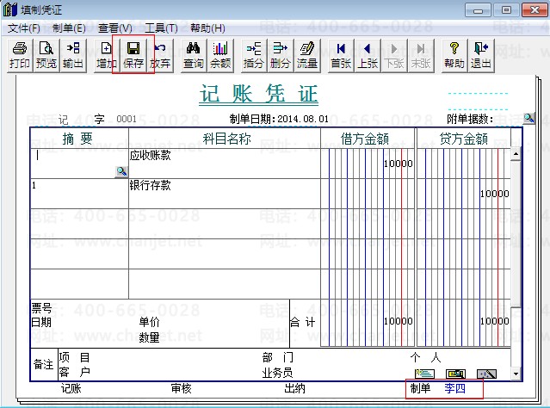Open 预览 (Preview) from the toolbar
Screen dimensions: 550x408
click(x=46, y=55)
